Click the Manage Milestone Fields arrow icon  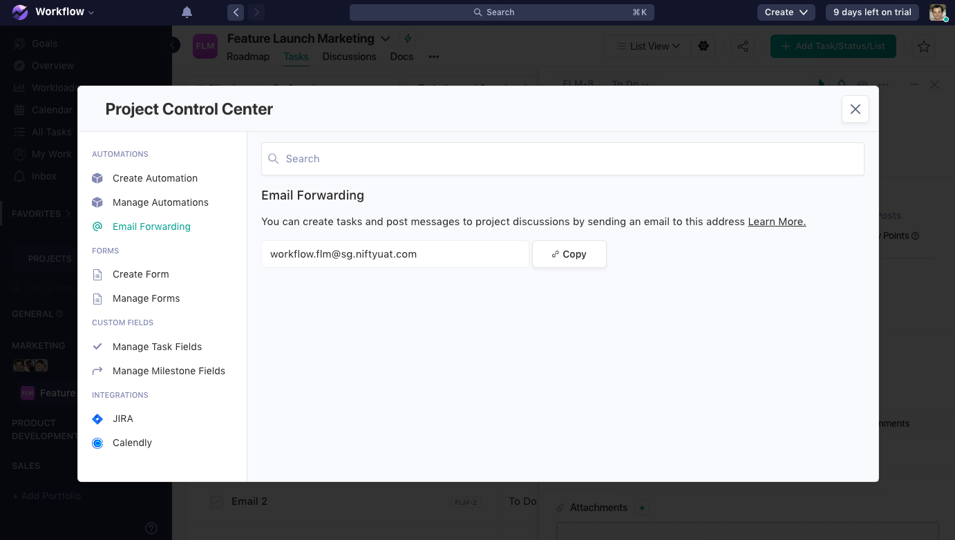pyautogui.click(x=97, y=371)
